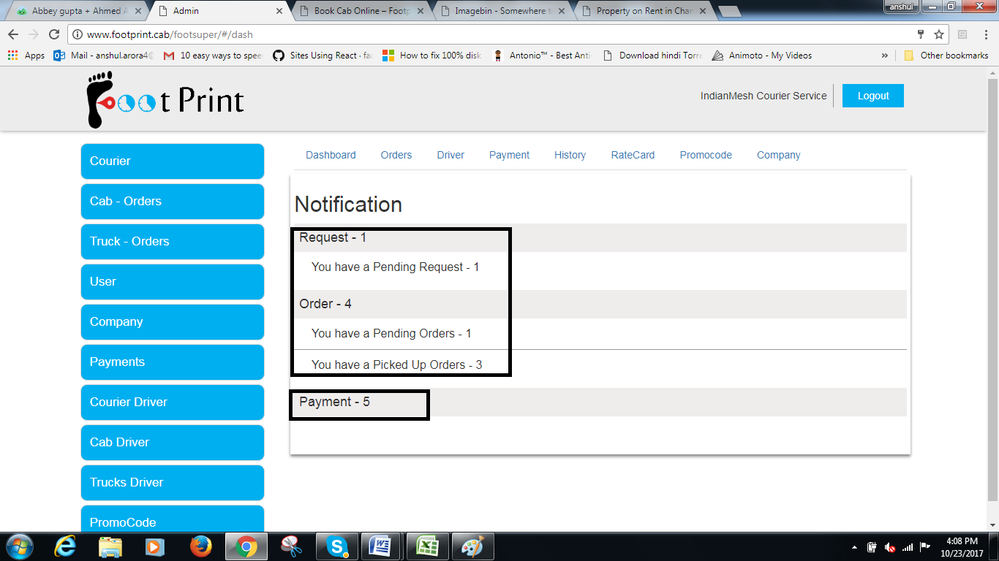Go back with browser back arrow

[x=13, y=34]
